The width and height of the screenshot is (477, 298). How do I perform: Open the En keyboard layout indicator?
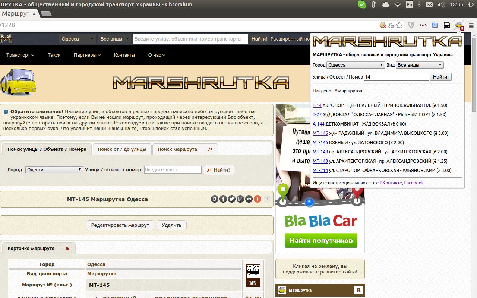[x=410, y=4]
